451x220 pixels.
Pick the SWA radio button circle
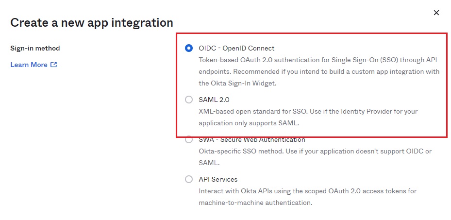(x=189, y=140)
